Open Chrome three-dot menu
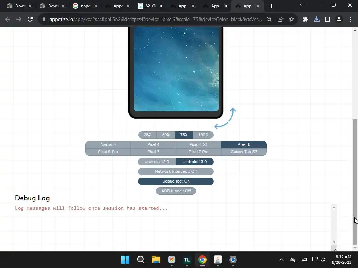Image resolution: width=358 pixels, height=268 pixels. pos(350,20)
